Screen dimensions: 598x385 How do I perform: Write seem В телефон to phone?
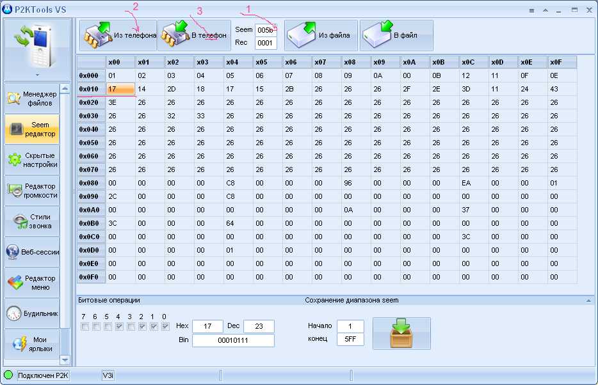194,35
